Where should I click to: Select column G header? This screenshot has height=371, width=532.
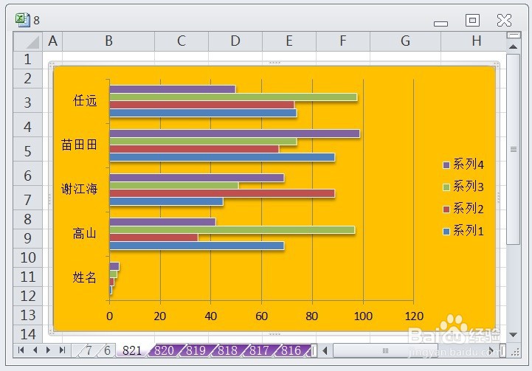(405, 41)
